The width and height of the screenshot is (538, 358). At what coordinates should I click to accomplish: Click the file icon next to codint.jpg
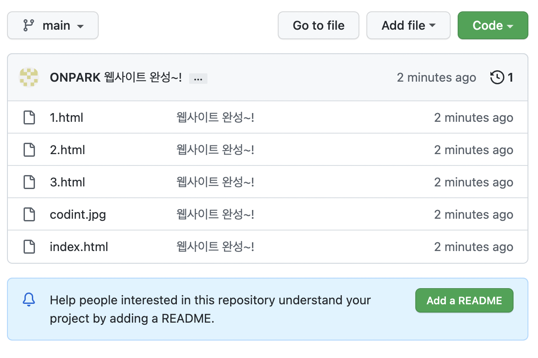29,214
